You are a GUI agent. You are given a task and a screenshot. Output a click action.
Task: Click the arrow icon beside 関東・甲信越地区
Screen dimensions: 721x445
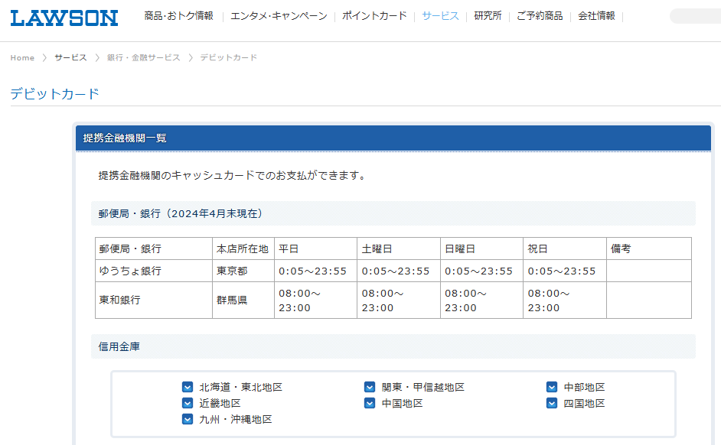pos(370,387)
